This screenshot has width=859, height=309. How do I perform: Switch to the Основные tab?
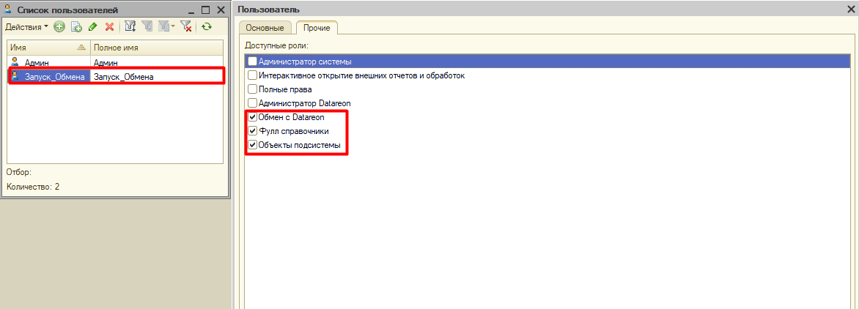265,28
